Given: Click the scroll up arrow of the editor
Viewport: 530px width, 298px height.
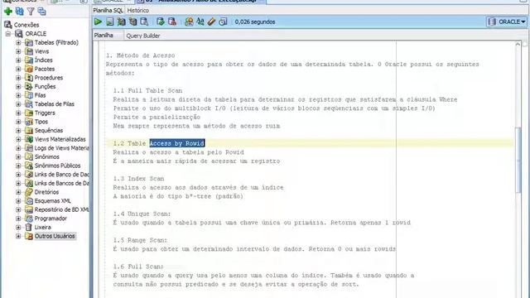Looking at the screenshot, I should 518,44.
